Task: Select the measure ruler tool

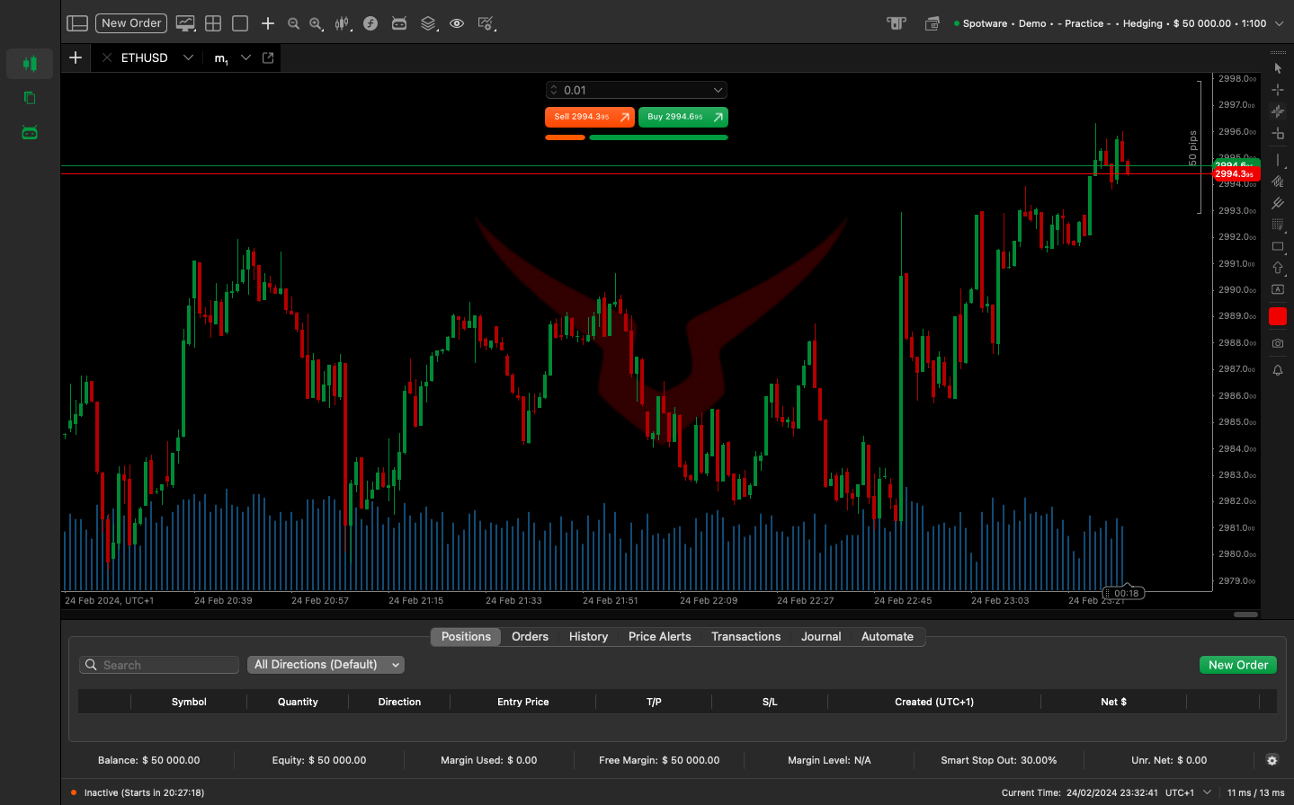Action: [x=1278, y=133]
